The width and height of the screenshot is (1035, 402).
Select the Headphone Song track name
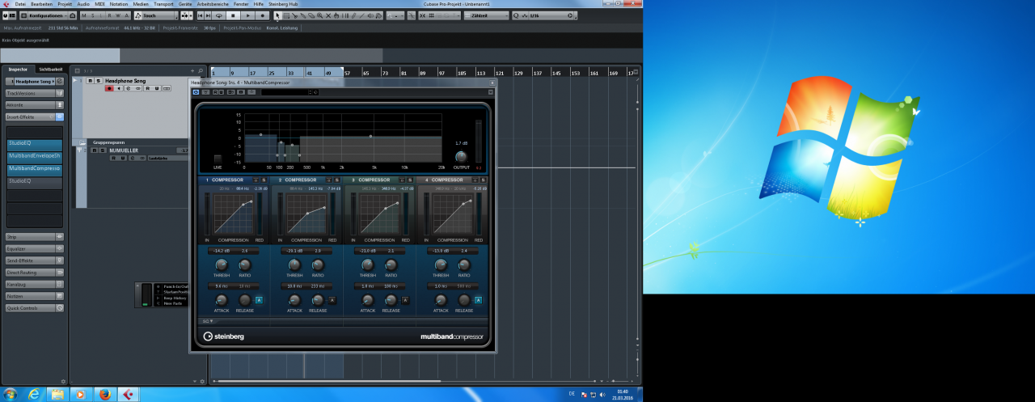point(125,81)
